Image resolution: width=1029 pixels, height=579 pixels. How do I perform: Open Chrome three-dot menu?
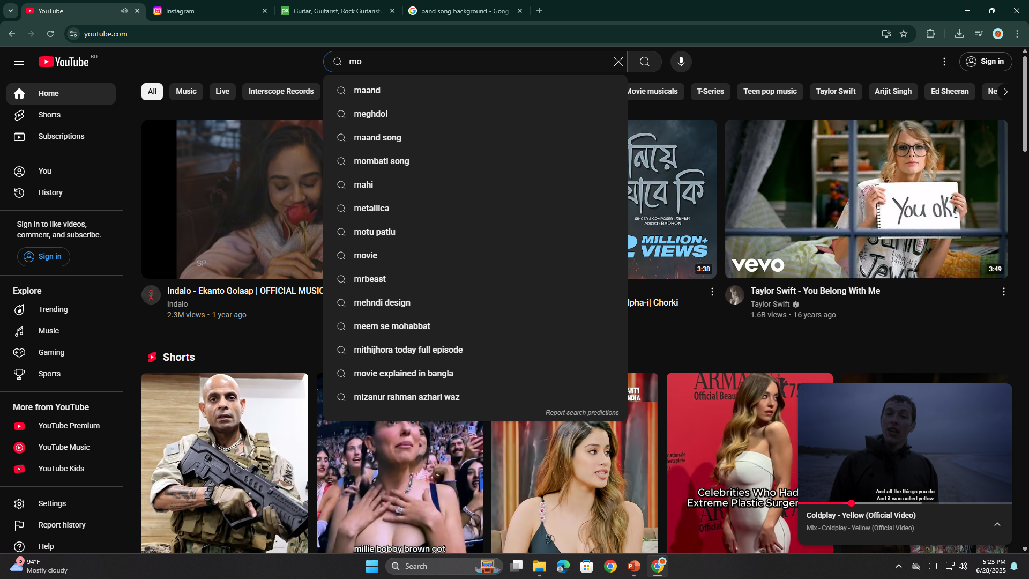click(1017, 34)
